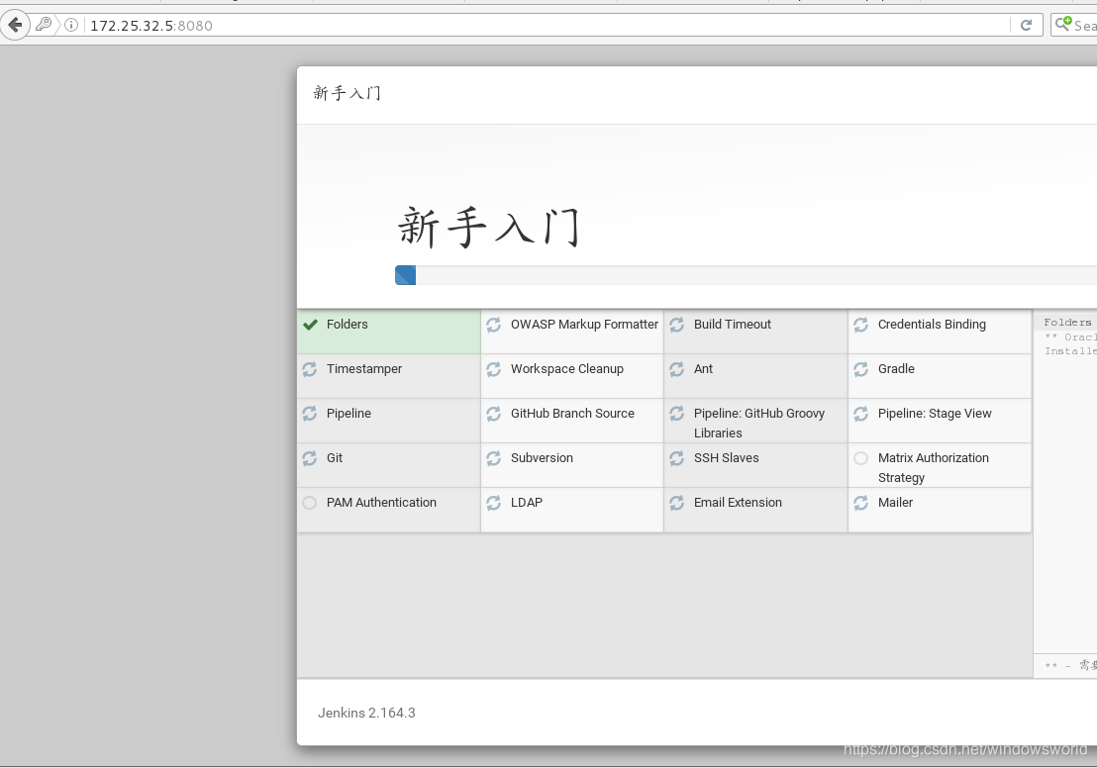Click the spinner icon beside LDAP
1097x768 pixels.
(x=493, y=503)
